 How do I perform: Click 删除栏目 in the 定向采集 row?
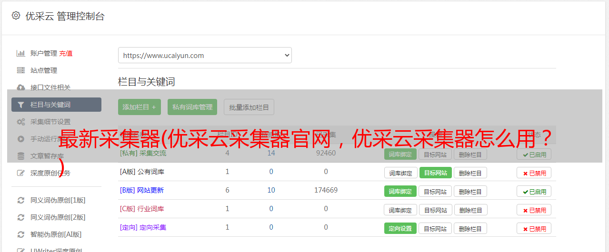point(470,229)
